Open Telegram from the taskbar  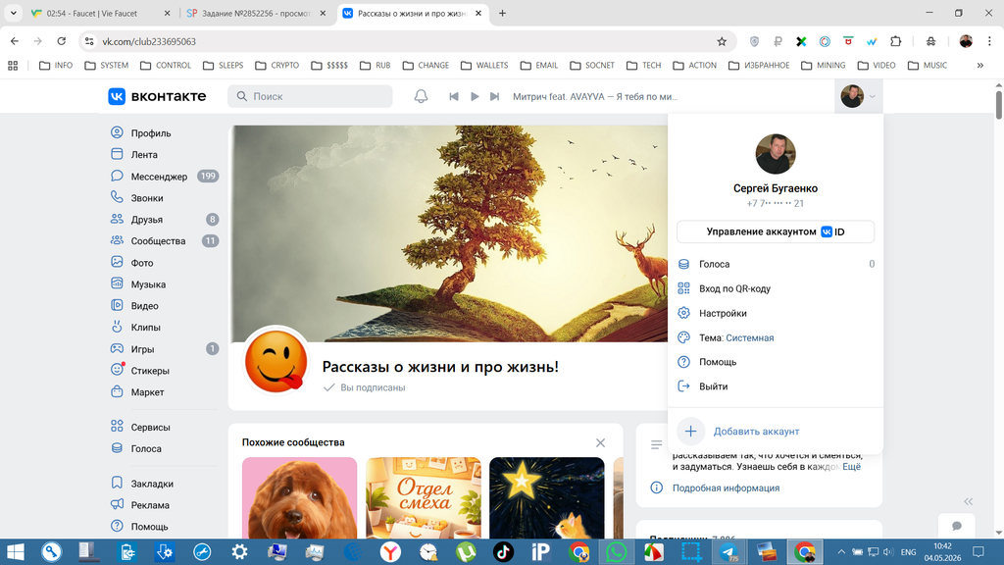(x=728, y=551)
